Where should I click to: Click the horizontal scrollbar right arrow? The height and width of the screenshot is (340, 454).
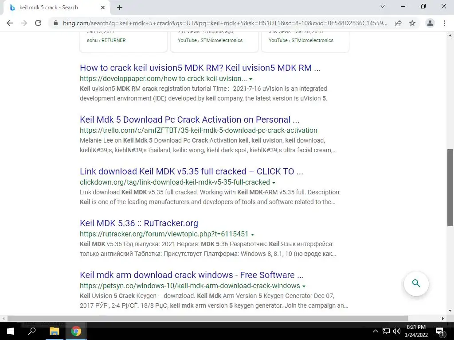tap(442, 318)
